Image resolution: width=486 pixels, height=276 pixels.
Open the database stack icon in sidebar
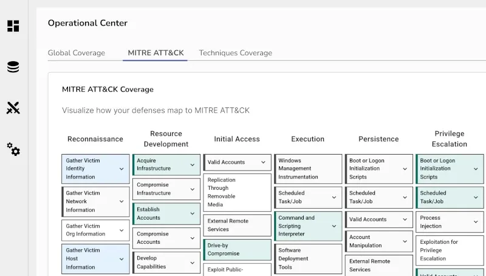(x=13, y=67)
